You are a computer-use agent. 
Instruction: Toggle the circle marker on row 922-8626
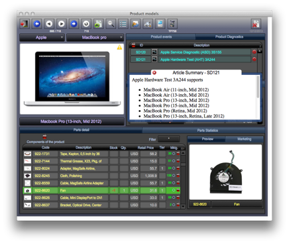[174, 198]
